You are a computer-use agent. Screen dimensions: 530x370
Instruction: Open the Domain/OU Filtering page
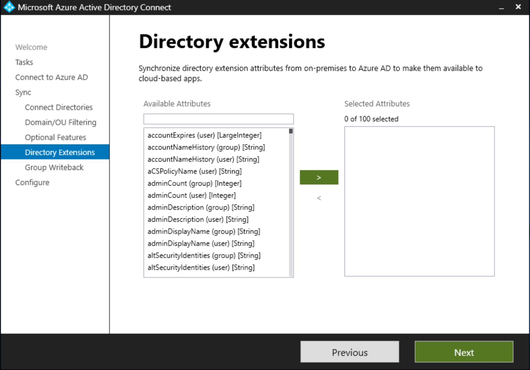point(60,122)
